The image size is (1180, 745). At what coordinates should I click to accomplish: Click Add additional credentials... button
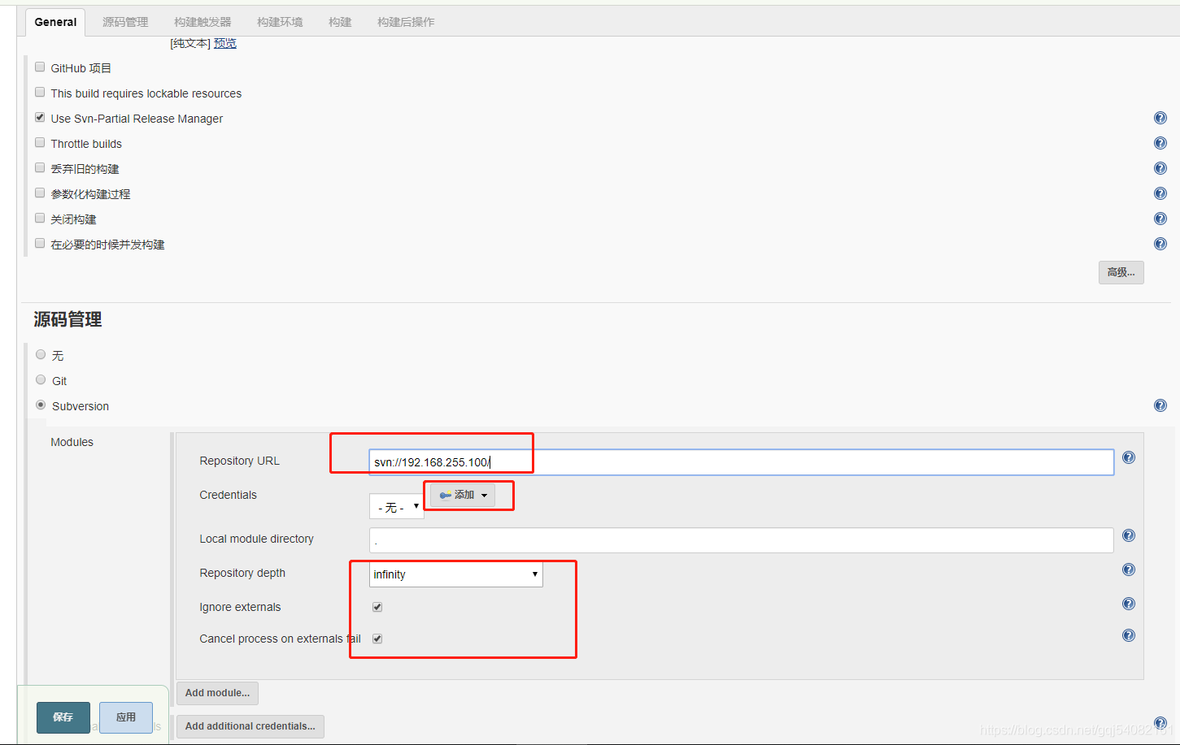(x=250, y=726)
